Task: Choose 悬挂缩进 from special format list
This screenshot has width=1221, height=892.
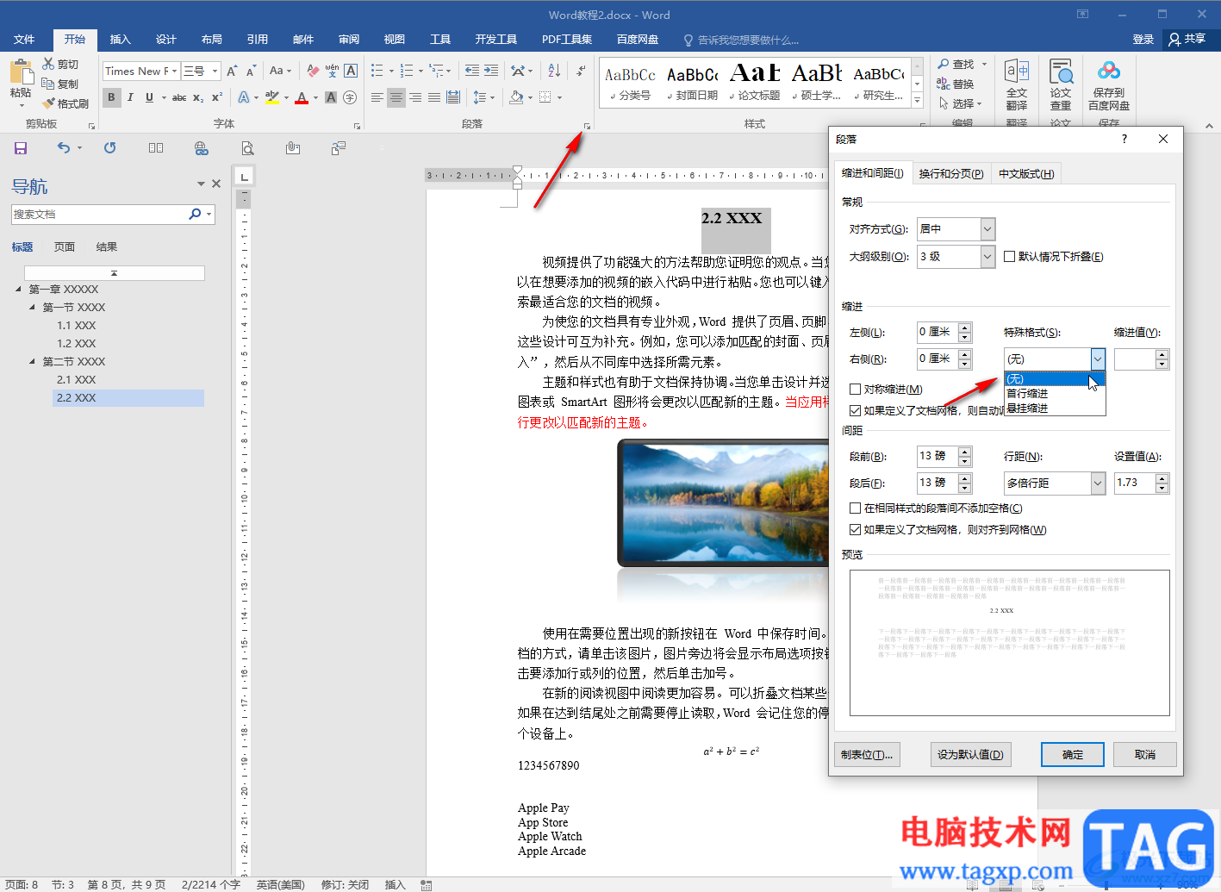Action: point(1055,409)
